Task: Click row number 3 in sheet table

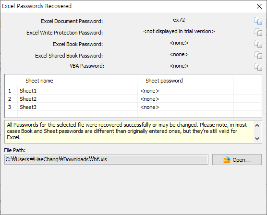Action: pyautogui.click(x=10, y=107)
